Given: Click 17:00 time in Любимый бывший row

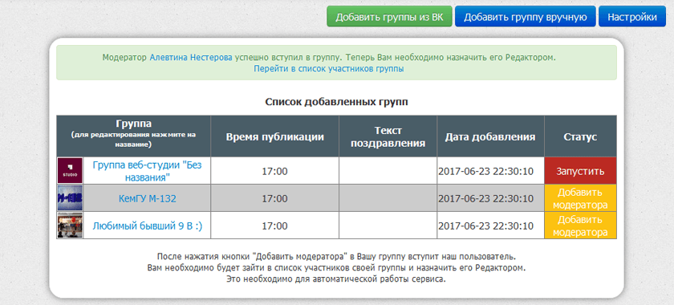Looking at the screenshot, I should click(274, 226).
